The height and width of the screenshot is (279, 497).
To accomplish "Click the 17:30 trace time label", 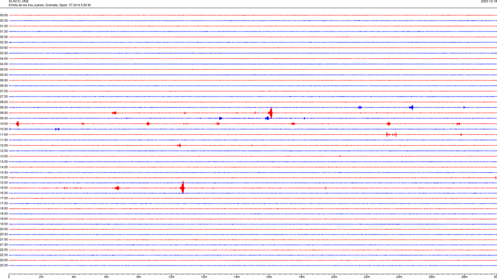I will click(x=4, y=204).
